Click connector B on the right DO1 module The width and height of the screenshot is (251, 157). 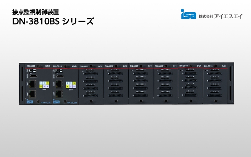coord(215,81)
